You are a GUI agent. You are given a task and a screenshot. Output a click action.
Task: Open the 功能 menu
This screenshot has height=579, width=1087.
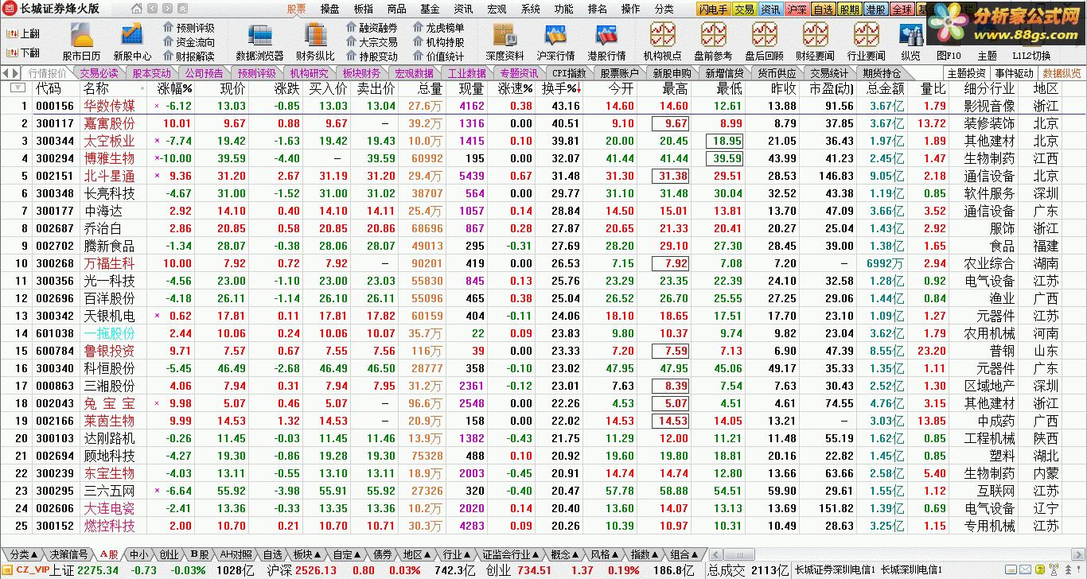563,10
